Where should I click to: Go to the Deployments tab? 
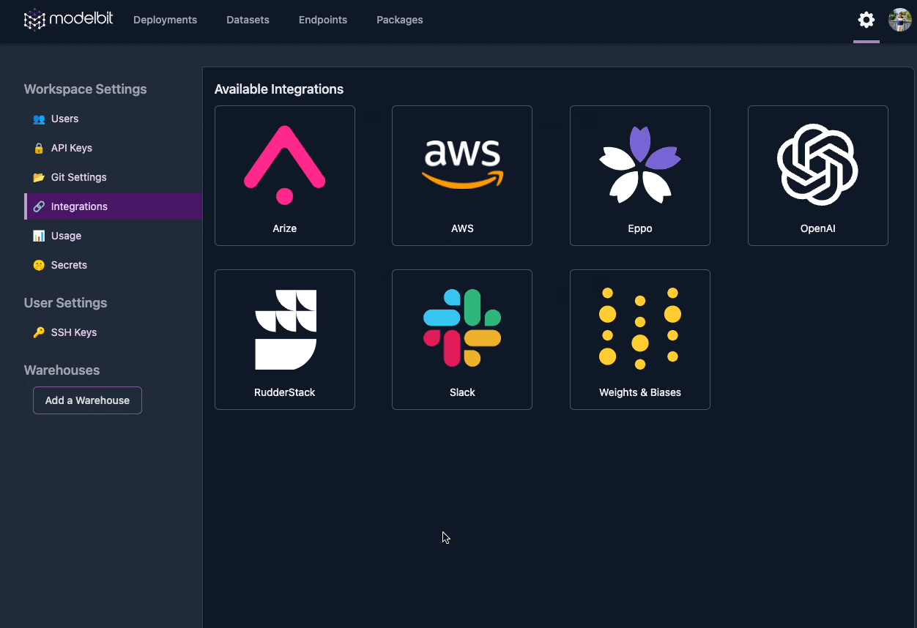pos(165,20)
